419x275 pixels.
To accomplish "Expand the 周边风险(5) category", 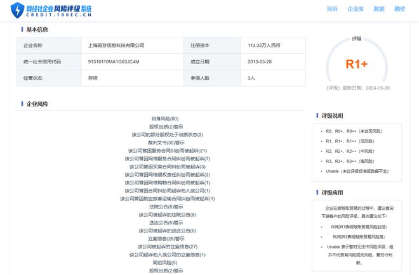I will 165,262.
